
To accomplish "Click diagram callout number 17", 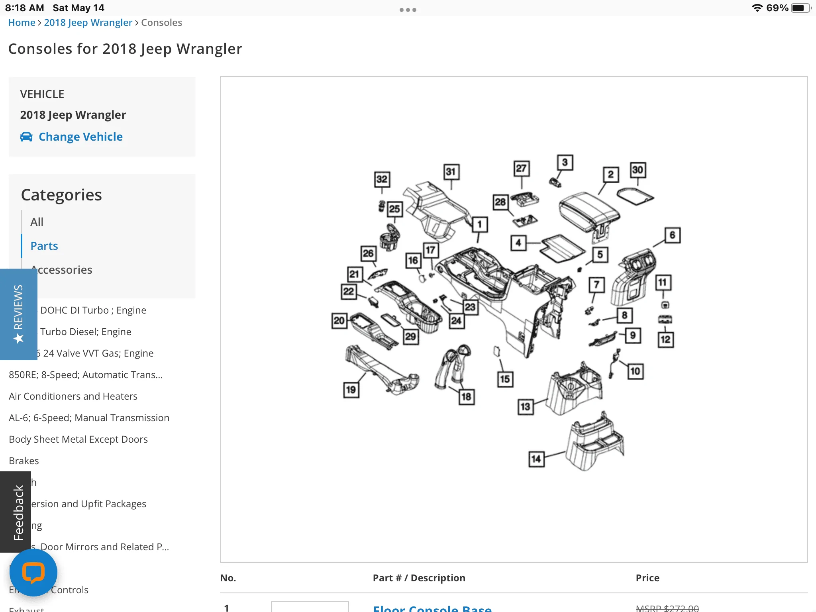I will 431,250.
